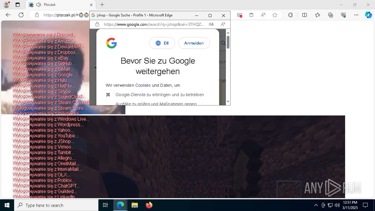375x211 pixels.
Task: Click 'Wylogowywanie się z Wordpress...' text
Action: pos(48,125)
